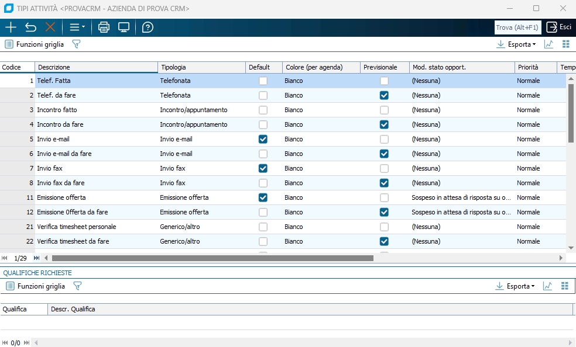Uncheck Previsionale for Telef. da fare
The width and height of the screenshot is (576, 347).
[384, 95]
